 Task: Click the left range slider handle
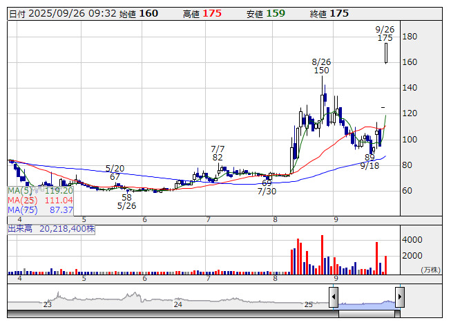coord(334,297)
